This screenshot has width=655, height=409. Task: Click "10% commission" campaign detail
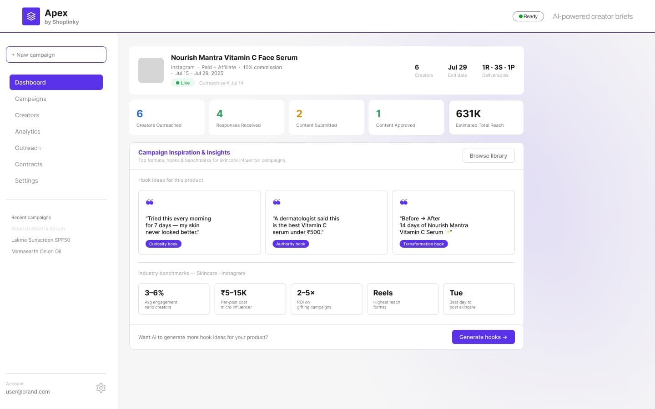[262, 67]
